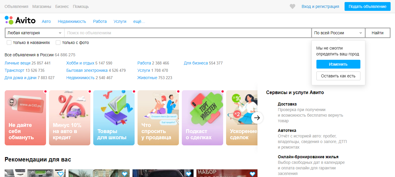Open the 'Что спросить у продавца' card
The image size is (395, 177).
158,118
